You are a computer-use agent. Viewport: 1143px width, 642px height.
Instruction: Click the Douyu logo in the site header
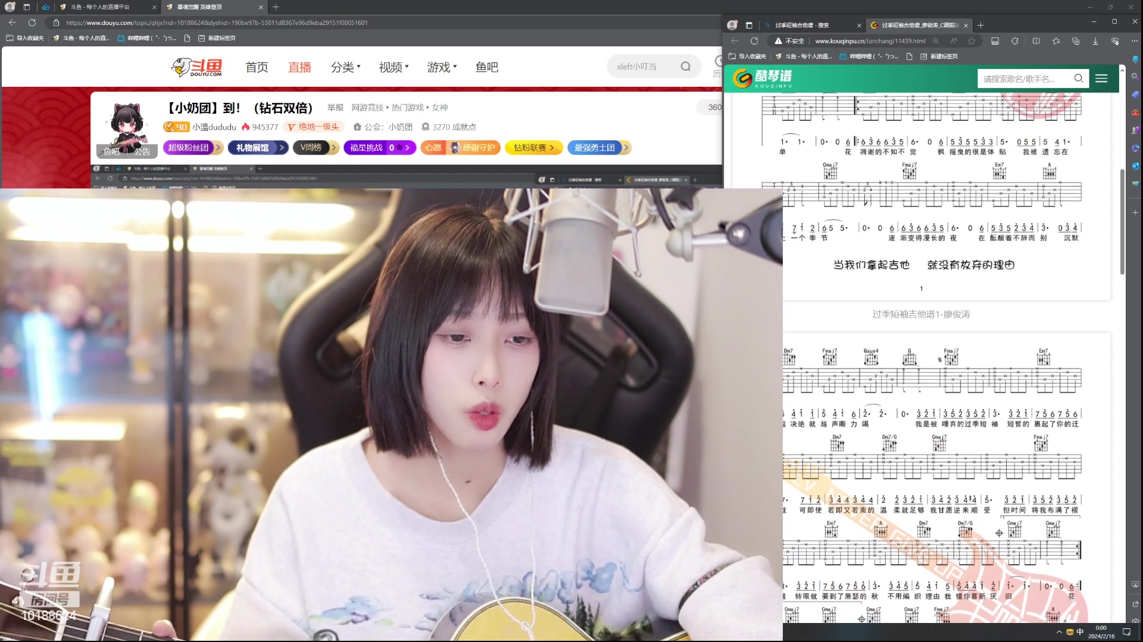[x=197, y=67]
